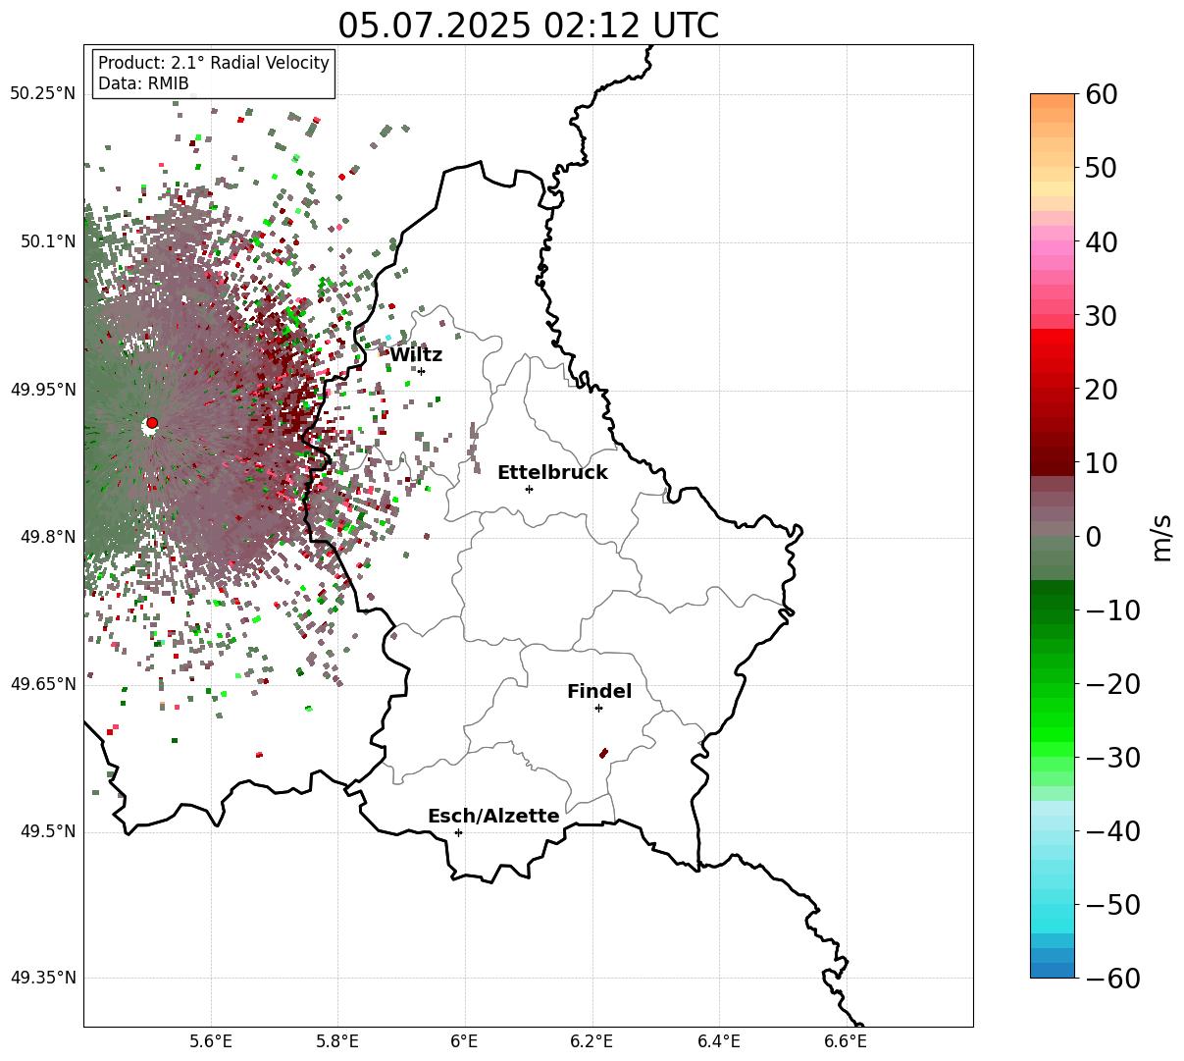Click the Product: 2.1° Radial Velocity text
Viewport: 1184px width, 1061px height.
(214, 63)
